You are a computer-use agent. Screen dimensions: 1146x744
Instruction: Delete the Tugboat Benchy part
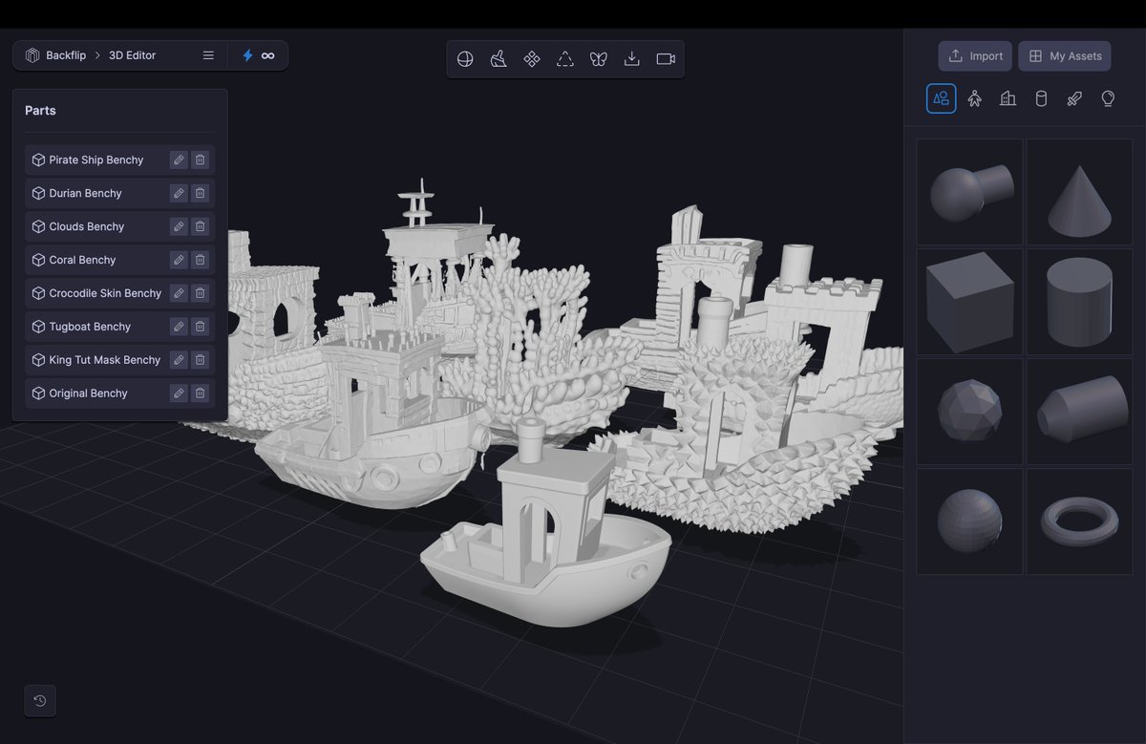pyautogui.click(x=200, y=327)
